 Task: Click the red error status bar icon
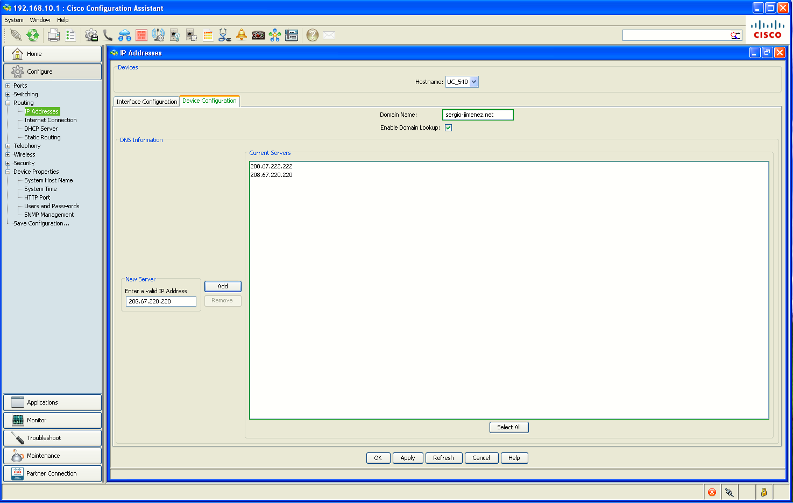click(712, 492)
